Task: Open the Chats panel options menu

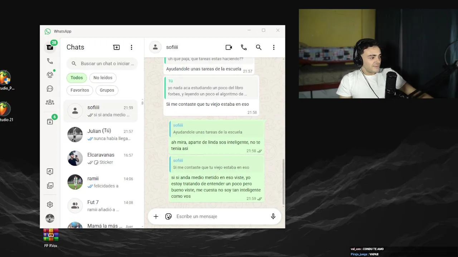Action: point(131,47)
